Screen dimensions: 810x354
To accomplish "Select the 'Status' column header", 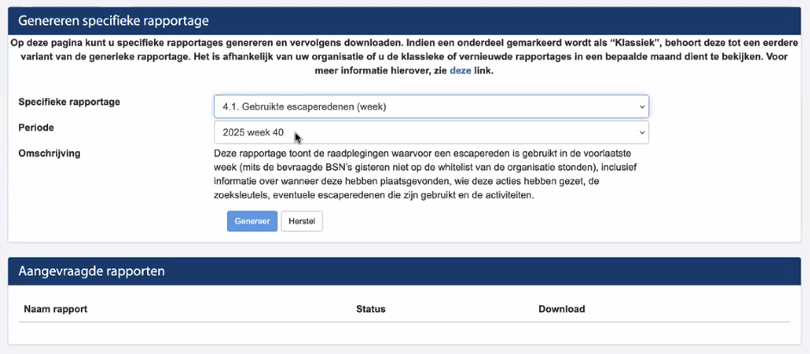I will point(371,309).
